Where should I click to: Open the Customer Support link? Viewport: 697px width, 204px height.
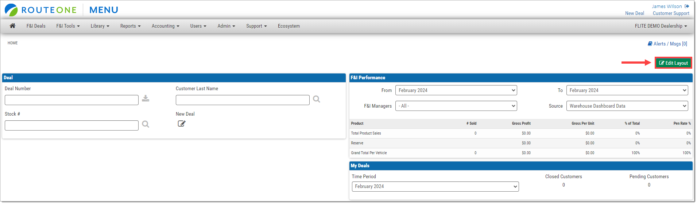pyautogui.click(x=671, y=13)
